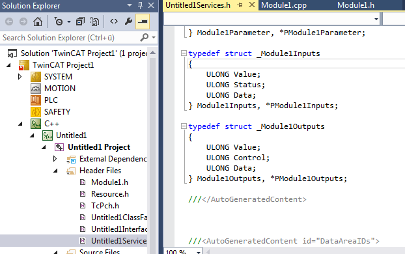Click the SYSTEM gear icon
This screenshot has width=405, height=254.
click(36, 77)
